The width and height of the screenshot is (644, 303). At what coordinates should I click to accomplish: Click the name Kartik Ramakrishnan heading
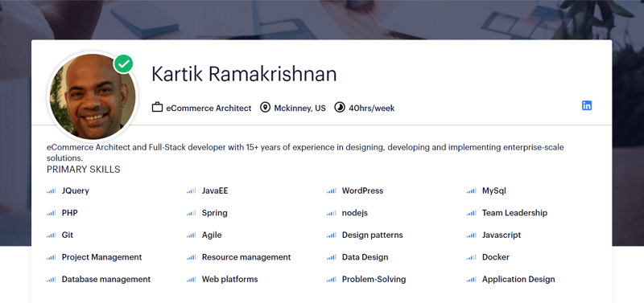tap(244, 74)
